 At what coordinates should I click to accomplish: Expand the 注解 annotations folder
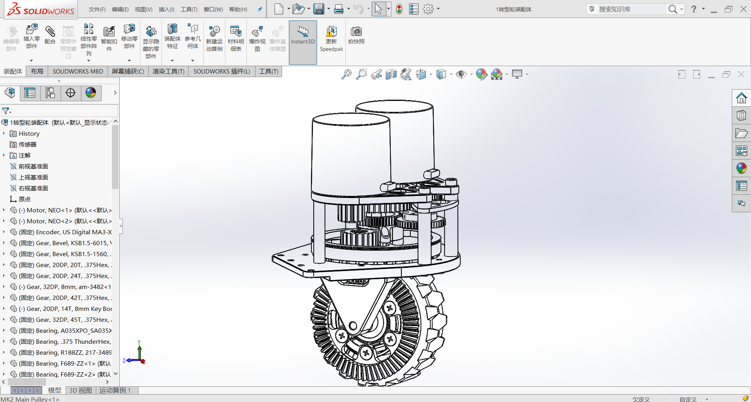tap(4, 155)
